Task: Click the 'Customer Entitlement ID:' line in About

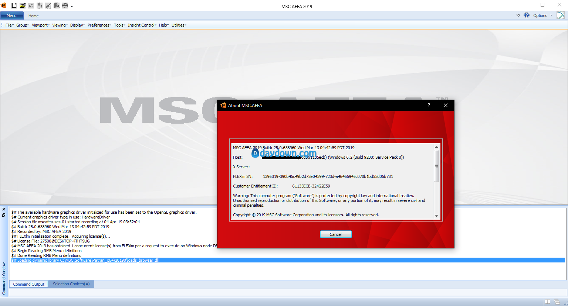Action: [281, 186]
